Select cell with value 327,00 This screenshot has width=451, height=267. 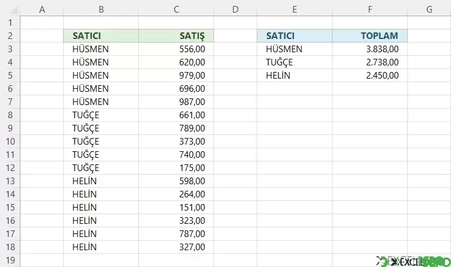pyautogui.click(x=176, y=247)
